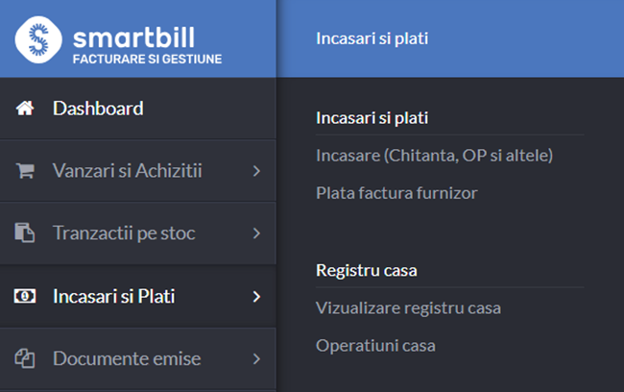Open the Dashboard home icon

coord(25,108)
